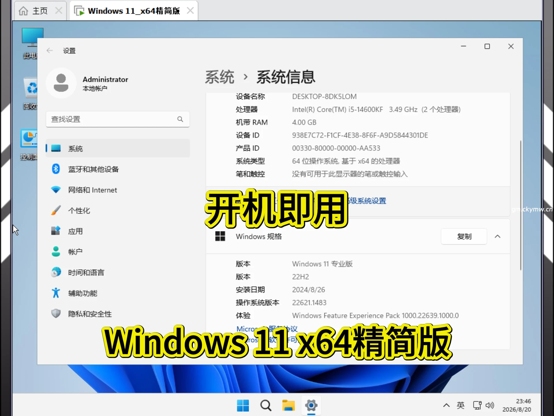Click the 64 位操作系统 system type value
554x416 pixels.
click(346, 161)
